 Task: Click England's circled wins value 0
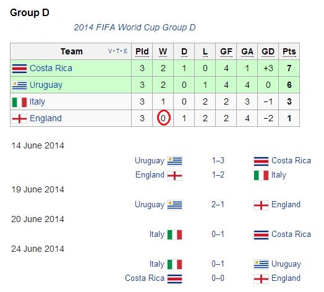(x=163, y=118)
